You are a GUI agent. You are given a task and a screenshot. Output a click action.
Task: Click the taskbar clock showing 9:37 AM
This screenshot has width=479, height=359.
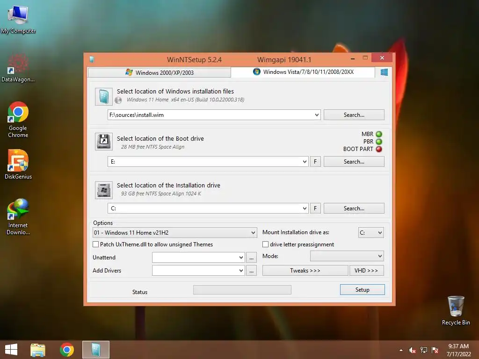[x=458, y=350]
